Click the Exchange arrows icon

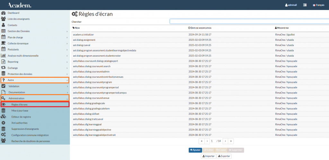pos(4,68)
